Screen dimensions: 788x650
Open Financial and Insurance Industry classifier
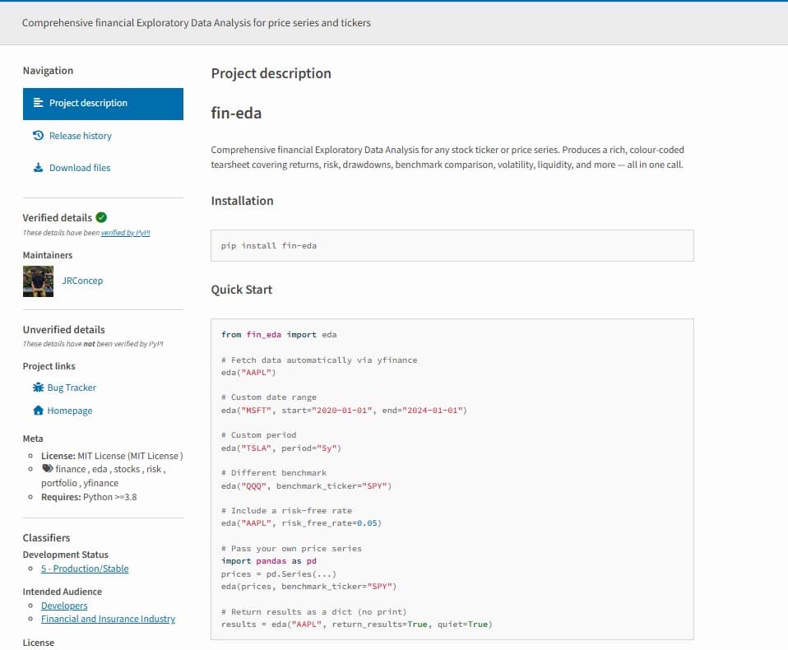(108, 619)
